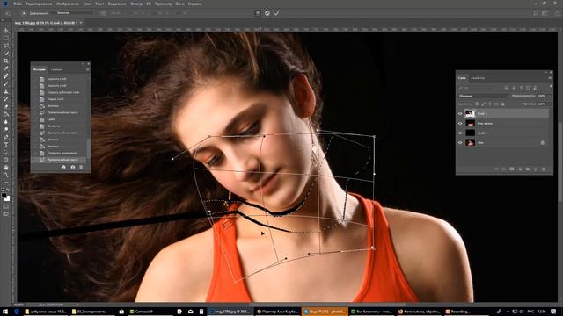The image size is (563, 316).
Task: Open the layer filter type dropdown
Action: coord(475,88)
